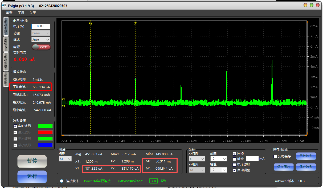Image resolution: width=323 pixels, height=188 pixels.
Task: Switch to the 示波器 side tab
Action: click(5, 44)
